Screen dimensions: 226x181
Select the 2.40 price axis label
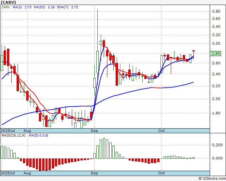click(216, 74)
